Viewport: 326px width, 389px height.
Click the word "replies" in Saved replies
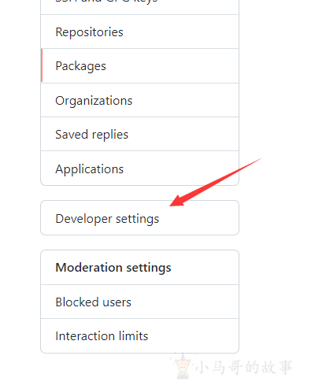[110, 135]
